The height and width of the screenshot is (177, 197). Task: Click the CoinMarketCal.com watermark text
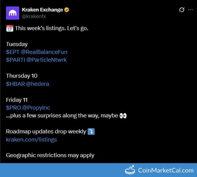click(x=166, y=170)
